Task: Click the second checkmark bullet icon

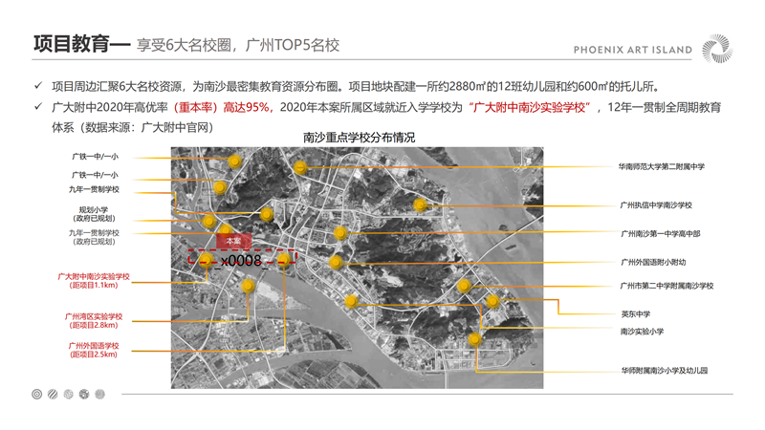Action: (x=37, y=107)
